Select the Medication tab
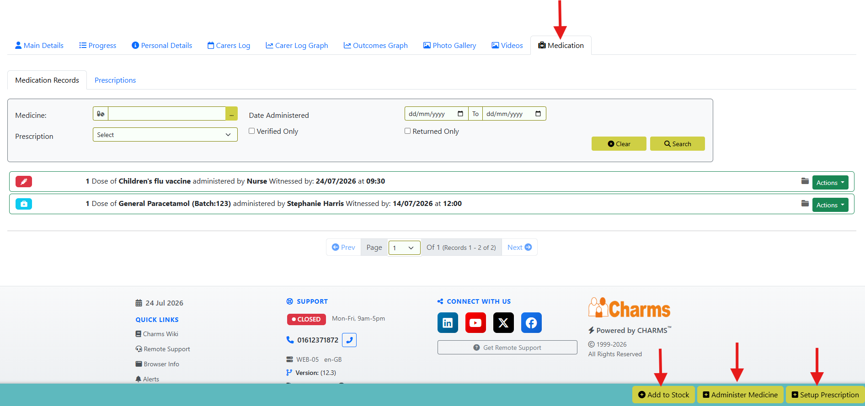Viewport: 865px width, 406px height. 561,45
